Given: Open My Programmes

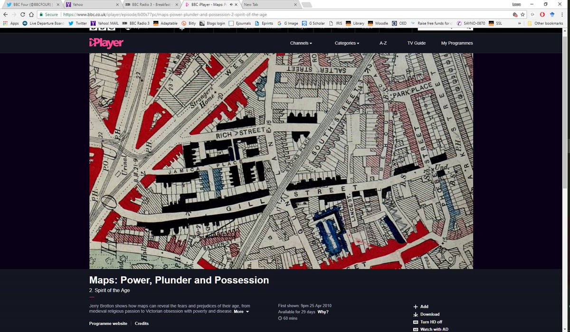Looking at the screenshot, I should (x=457, y=43).
